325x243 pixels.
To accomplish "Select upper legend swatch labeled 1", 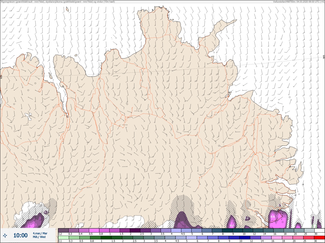I will pyautogui.click(x=115, y=230).
